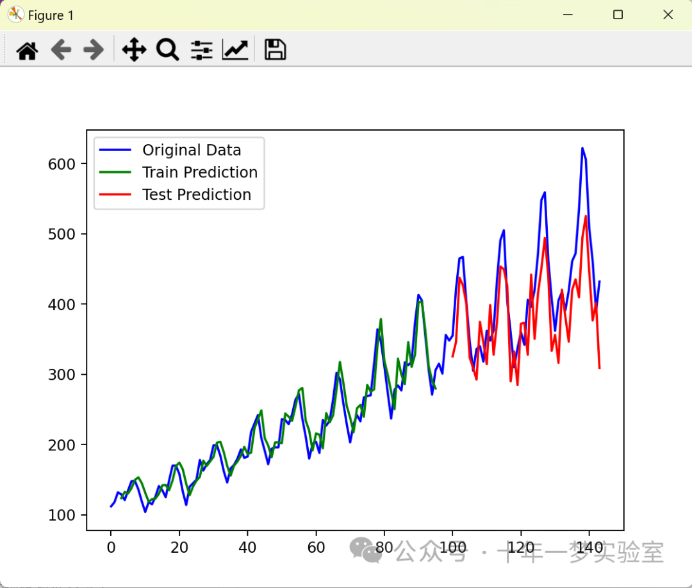Click the x-axis tick label 40
This screenshot has width=692, height=588.
[x=247, y=548]
